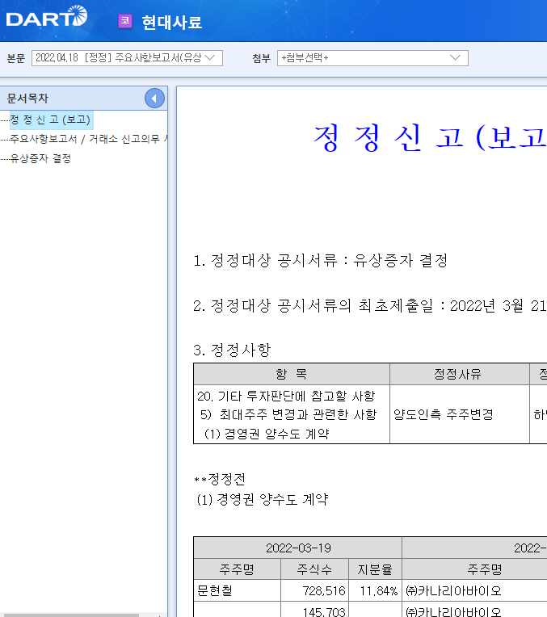Click the 2022-03-19 table header

click(x=297, y=548)
